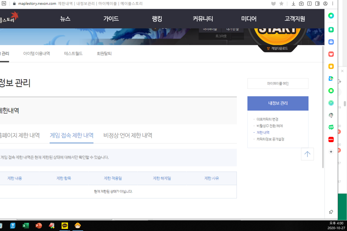Click the plus icon to add sidebar app
The image size is (347, 231).
point(331,152)
